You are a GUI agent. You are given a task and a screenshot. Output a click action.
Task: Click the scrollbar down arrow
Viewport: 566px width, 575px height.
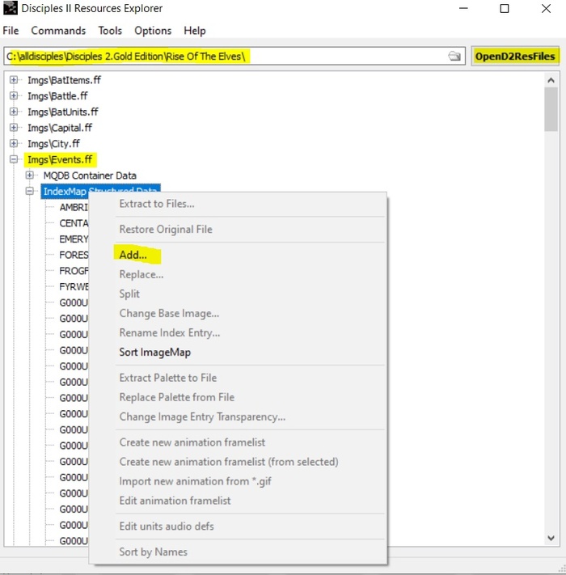551,538
